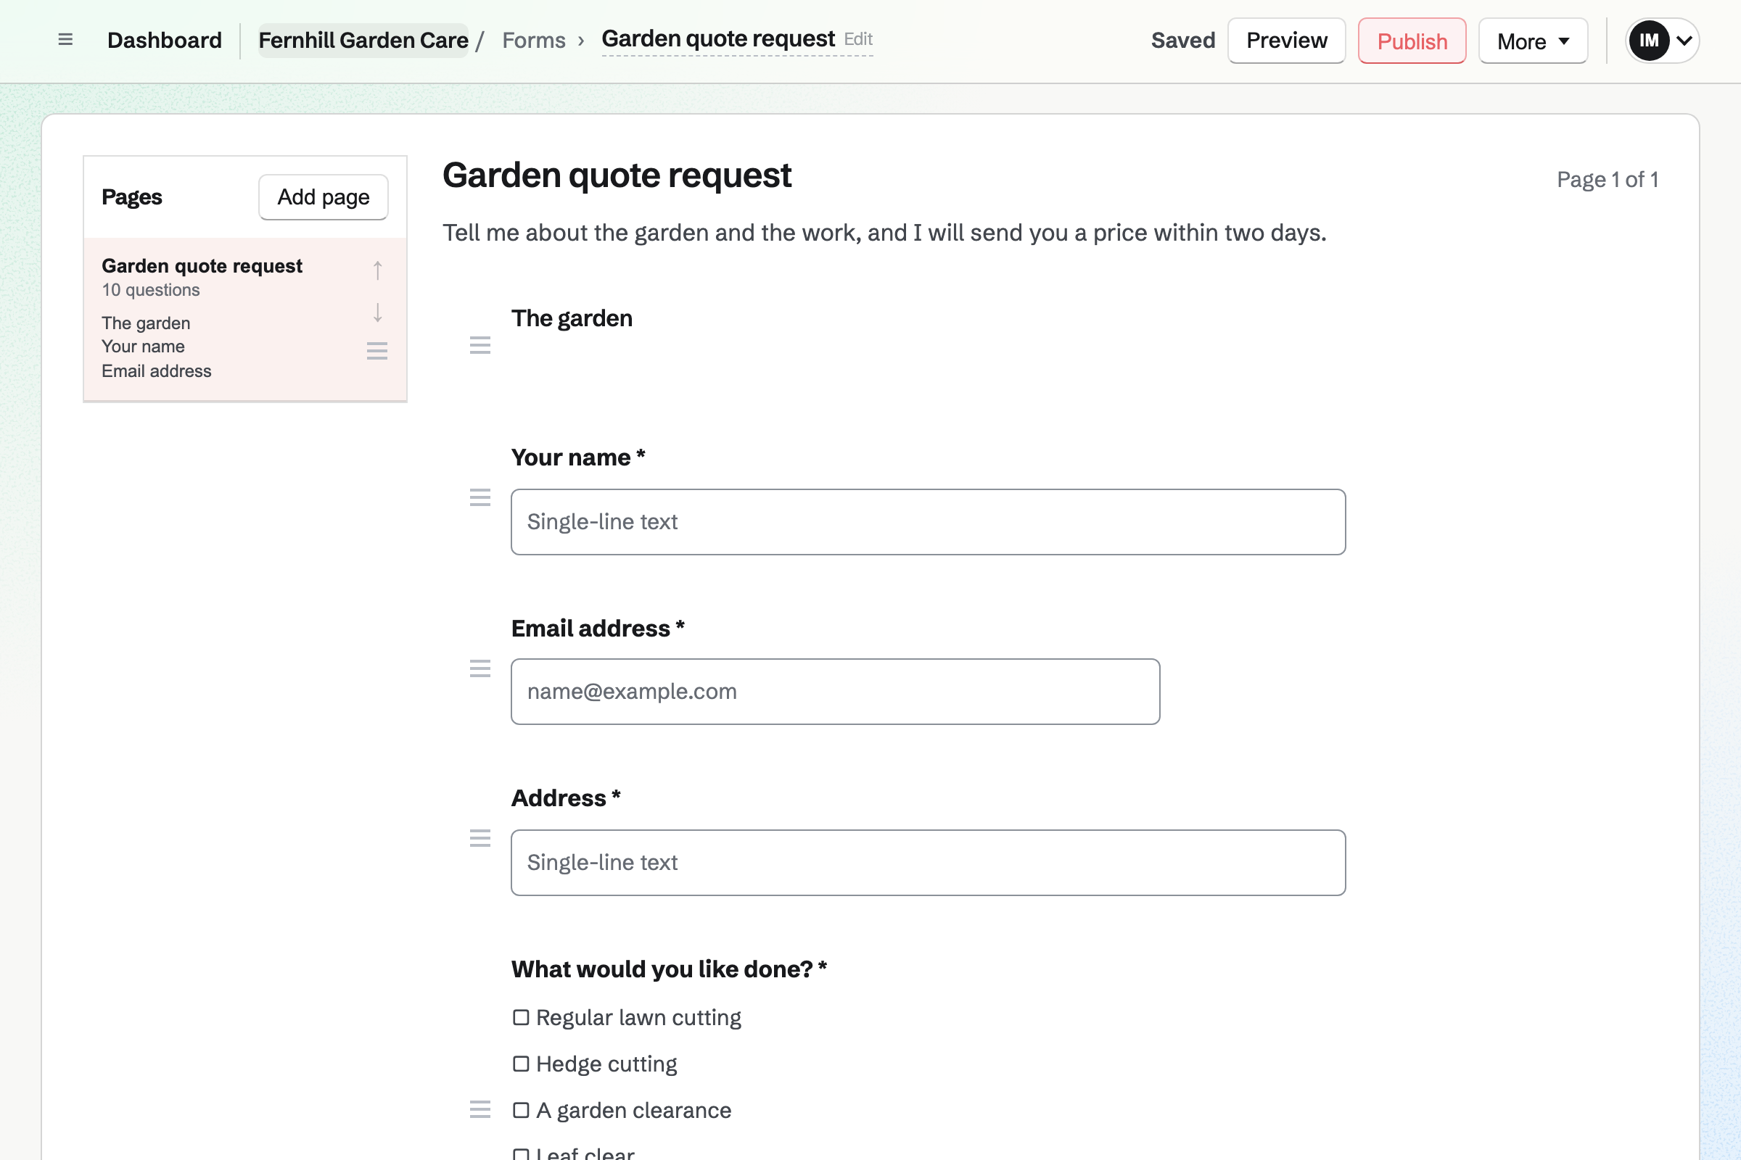This screenshot has width=1741, height=1160.
Task: Tick the Hedge cutting checkbox
Action: click(x=521, y=1064)
